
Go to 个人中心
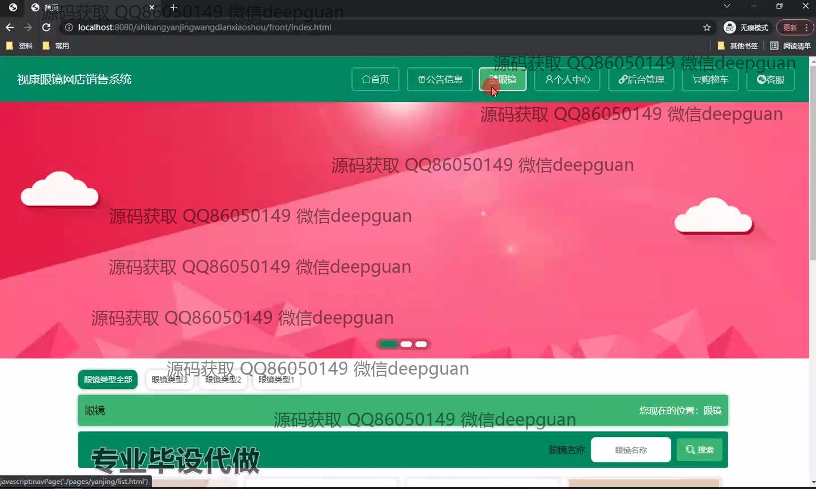[x=567, y=79]
